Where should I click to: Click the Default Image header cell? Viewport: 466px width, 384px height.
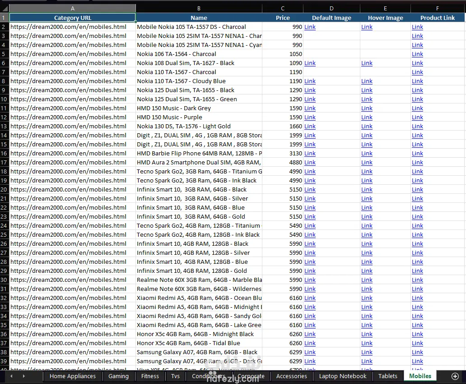(331, 18)
